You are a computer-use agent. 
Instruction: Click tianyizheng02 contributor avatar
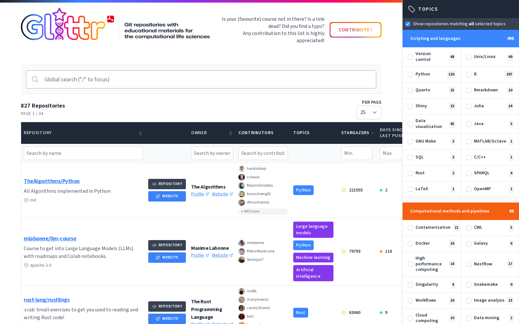(242, 194)
